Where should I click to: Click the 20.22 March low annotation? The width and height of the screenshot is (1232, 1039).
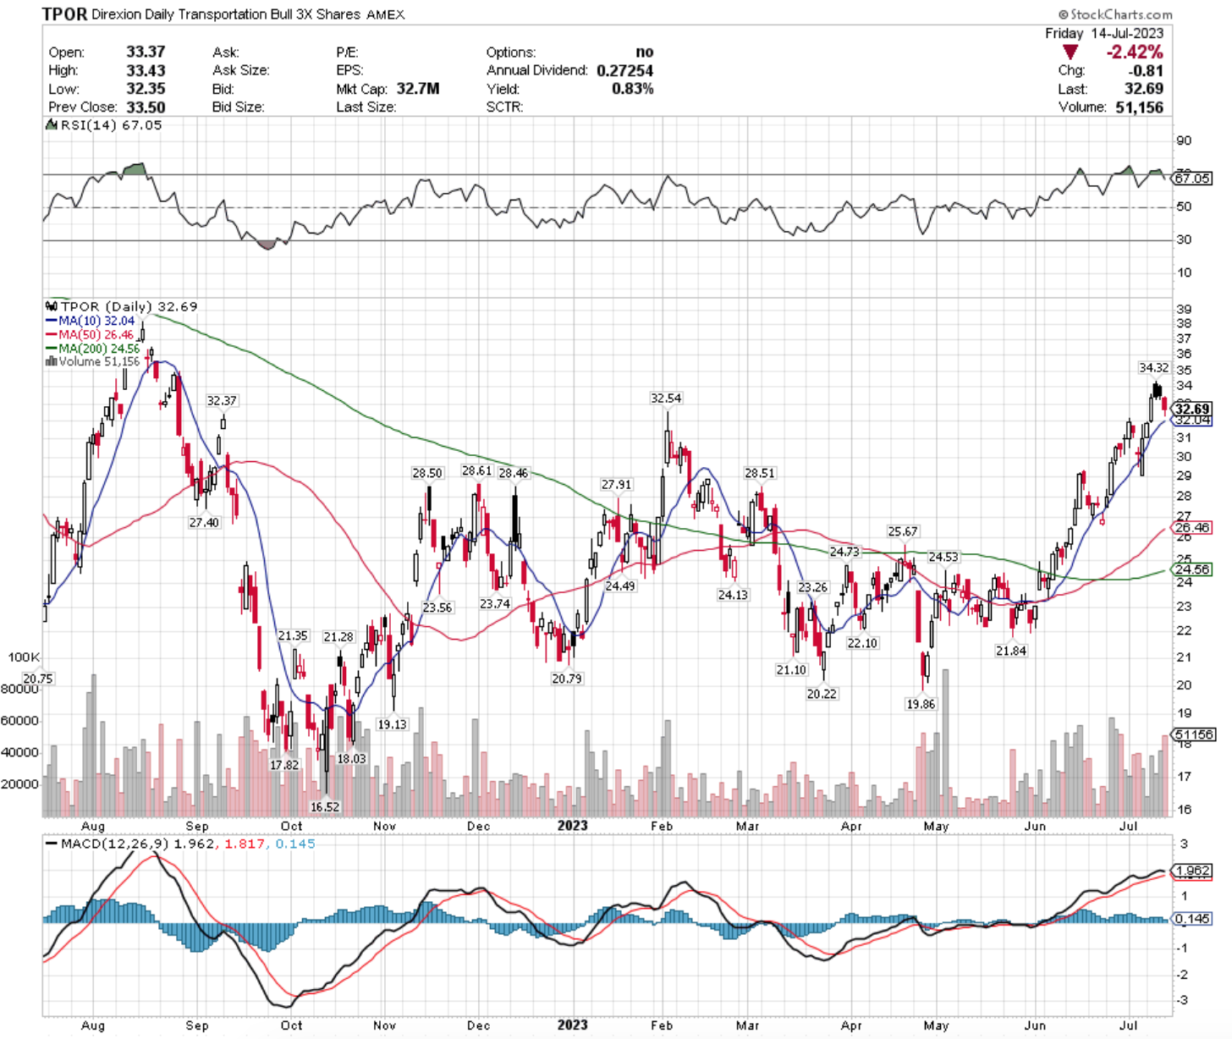click(822, 694)
